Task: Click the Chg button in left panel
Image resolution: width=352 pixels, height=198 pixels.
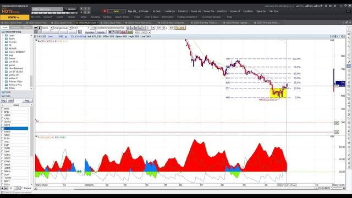Action: click(x=3, y=101)
